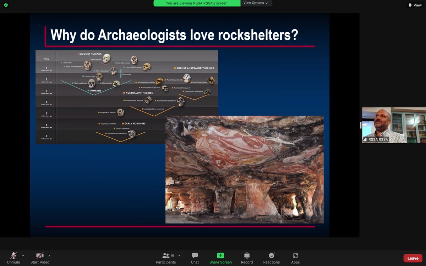
Task: Select RSSA RSSA's video thumbnail
Action: click(x=394, y=125)
